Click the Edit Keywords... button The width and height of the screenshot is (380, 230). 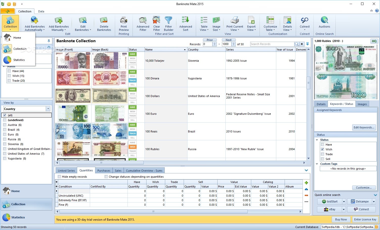[364, 127]
